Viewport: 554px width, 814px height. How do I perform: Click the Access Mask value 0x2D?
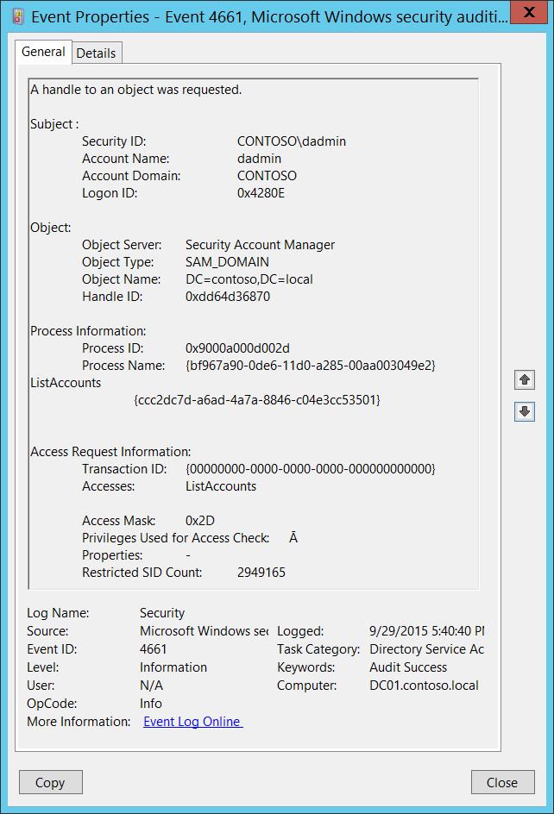200,521
